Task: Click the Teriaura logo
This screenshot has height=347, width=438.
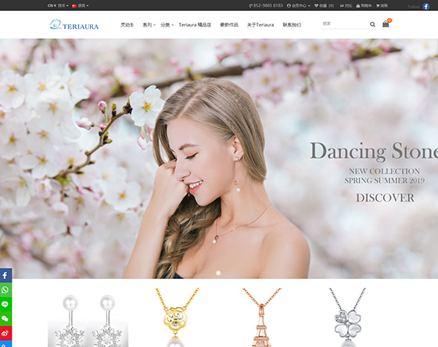Action: [74, 24]
